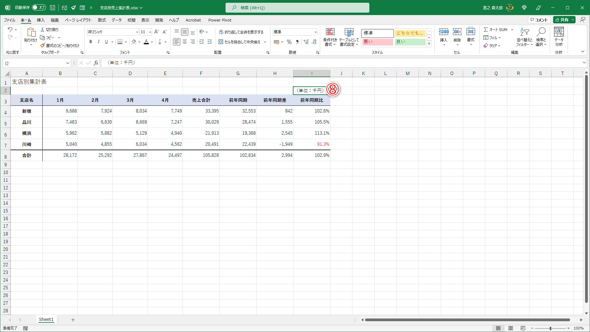Click percent style number format icon
The width and height of the screenshot is (590, 332).
[289, 42]
